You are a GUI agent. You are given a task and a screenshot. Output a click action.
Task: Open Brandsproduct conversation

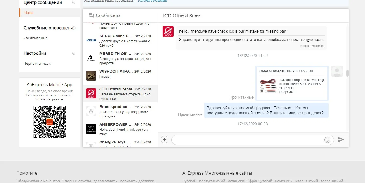coord(120,111)
